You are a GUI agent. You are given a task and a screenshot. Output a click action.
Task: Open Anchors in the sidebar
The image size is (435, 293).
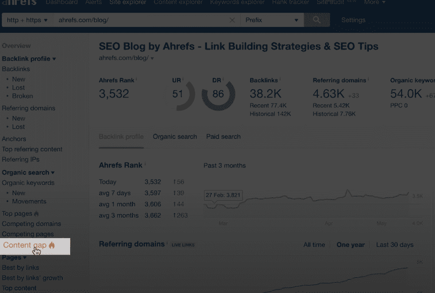pos(14,139)
